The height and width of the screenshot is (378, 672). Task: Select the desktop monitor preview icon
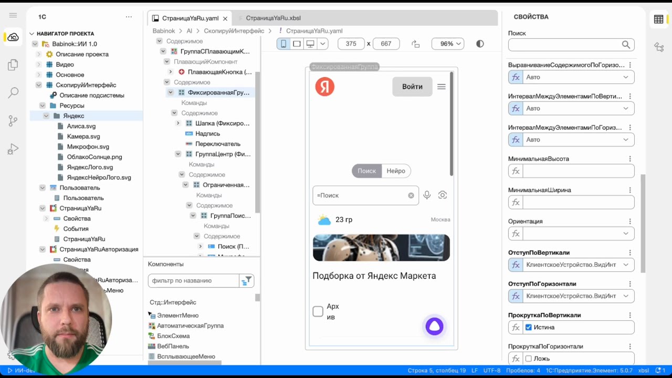pos(310,44)
